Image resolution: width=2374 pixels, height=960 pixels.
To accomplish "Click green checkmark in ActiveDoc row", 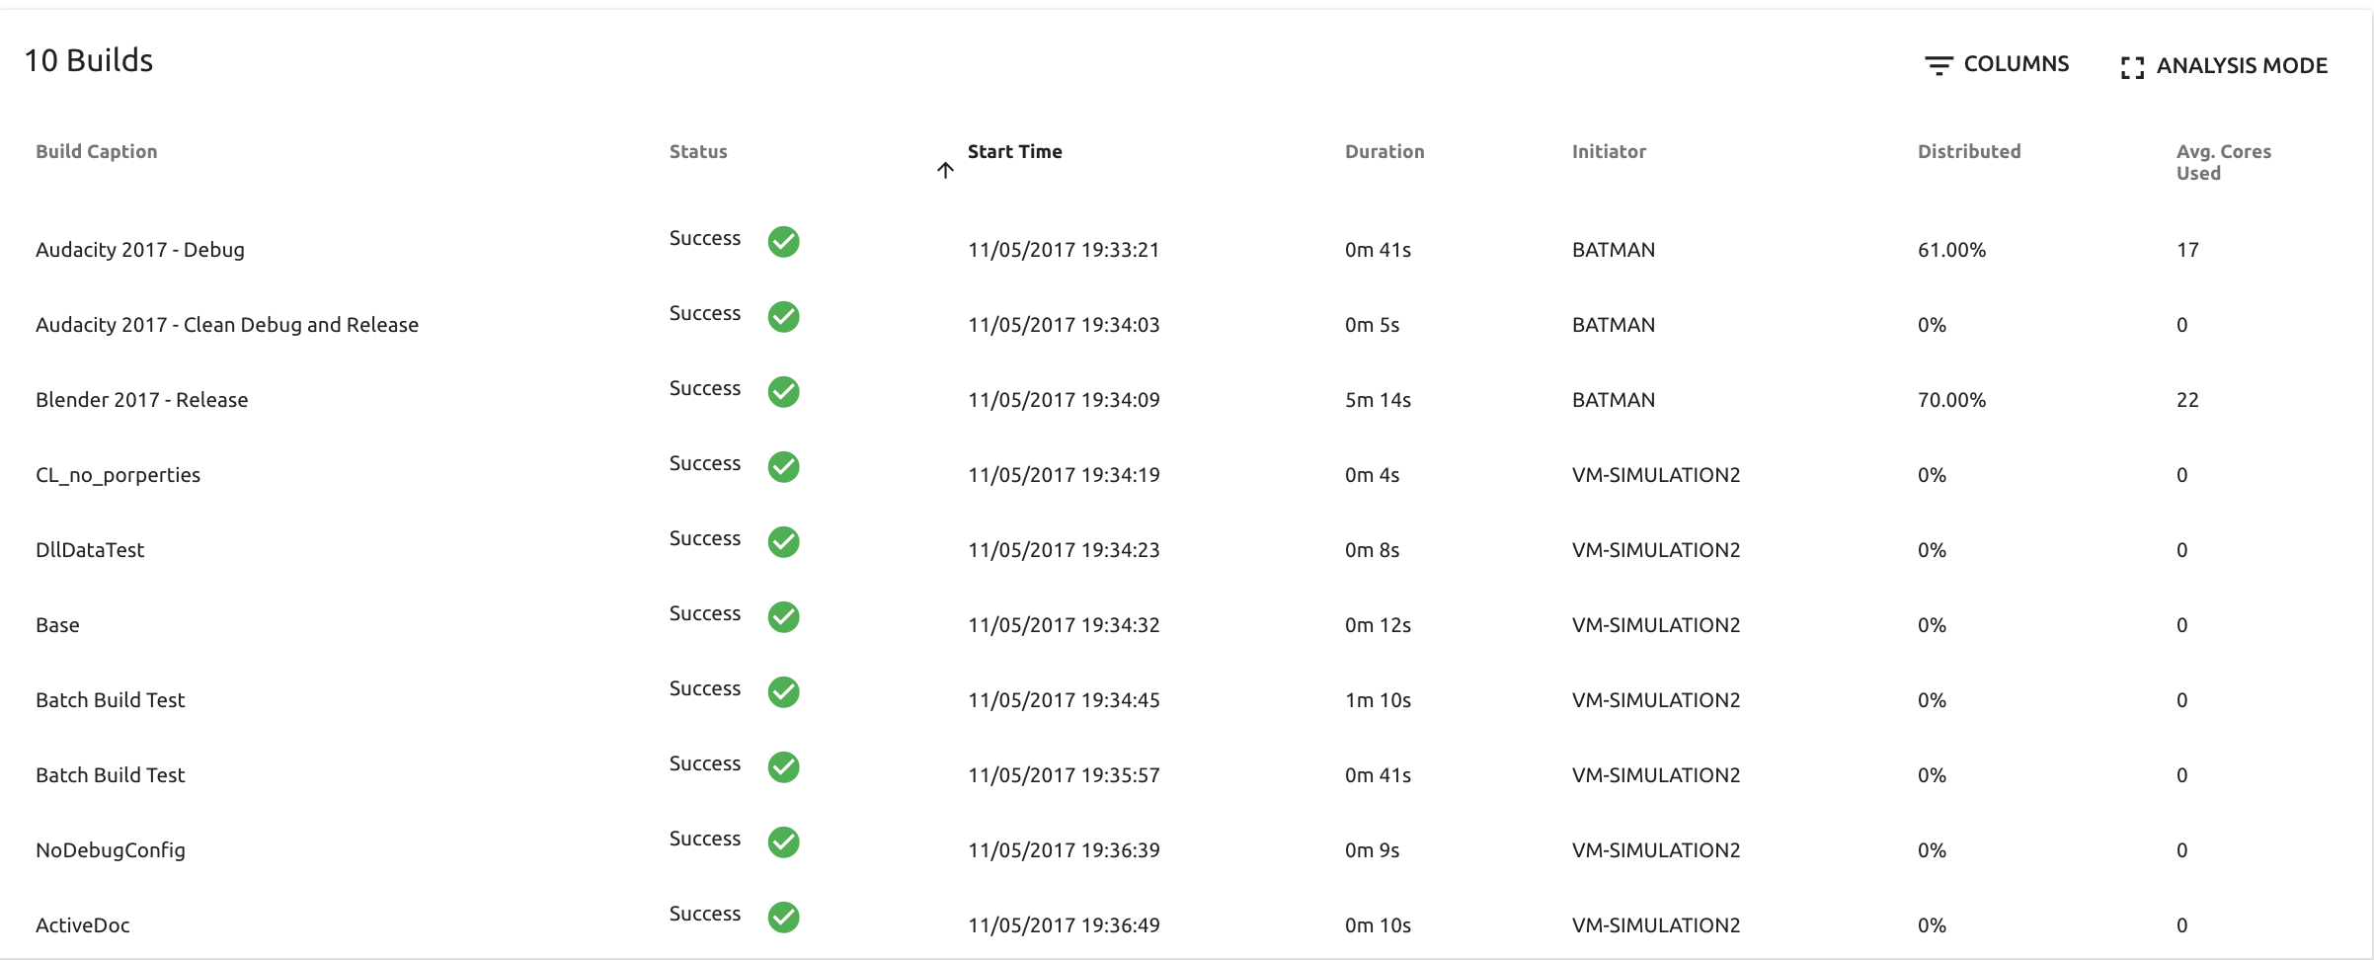I will click(783, 917).
